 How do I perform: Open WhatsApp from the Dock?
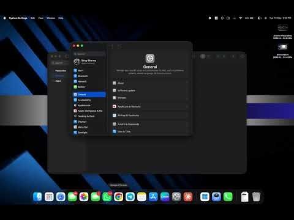click(x=107, y=197)
